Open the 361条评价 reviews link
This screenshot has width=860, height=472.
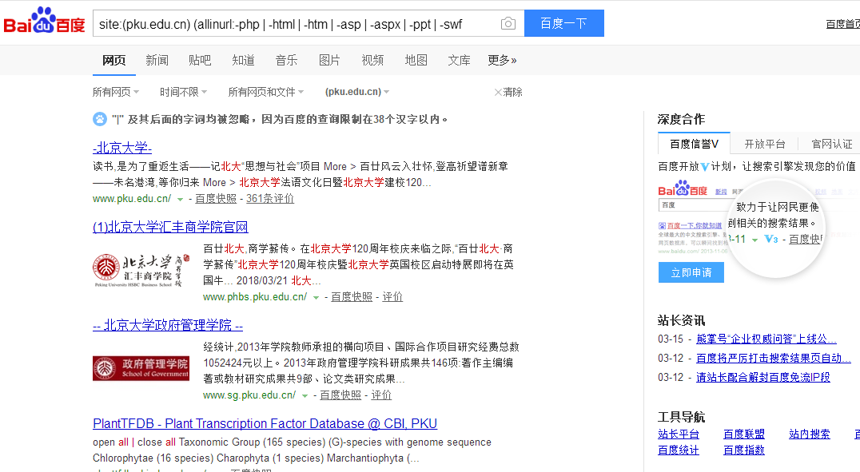pyautogui.click(x=270, y=198)
